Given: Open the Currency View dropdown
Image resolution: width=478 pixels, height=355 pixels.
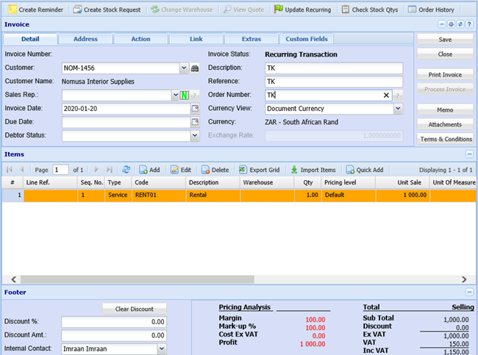Looking at the screenshot, I should (398, 109).
